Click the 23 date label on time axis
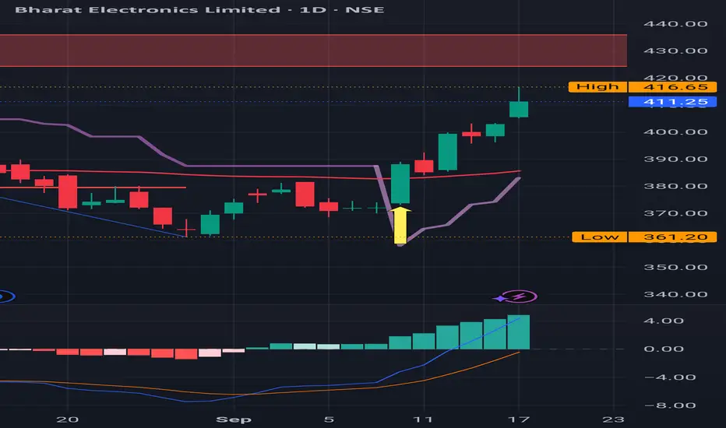The image size is (726, 428). pos(614,419)
